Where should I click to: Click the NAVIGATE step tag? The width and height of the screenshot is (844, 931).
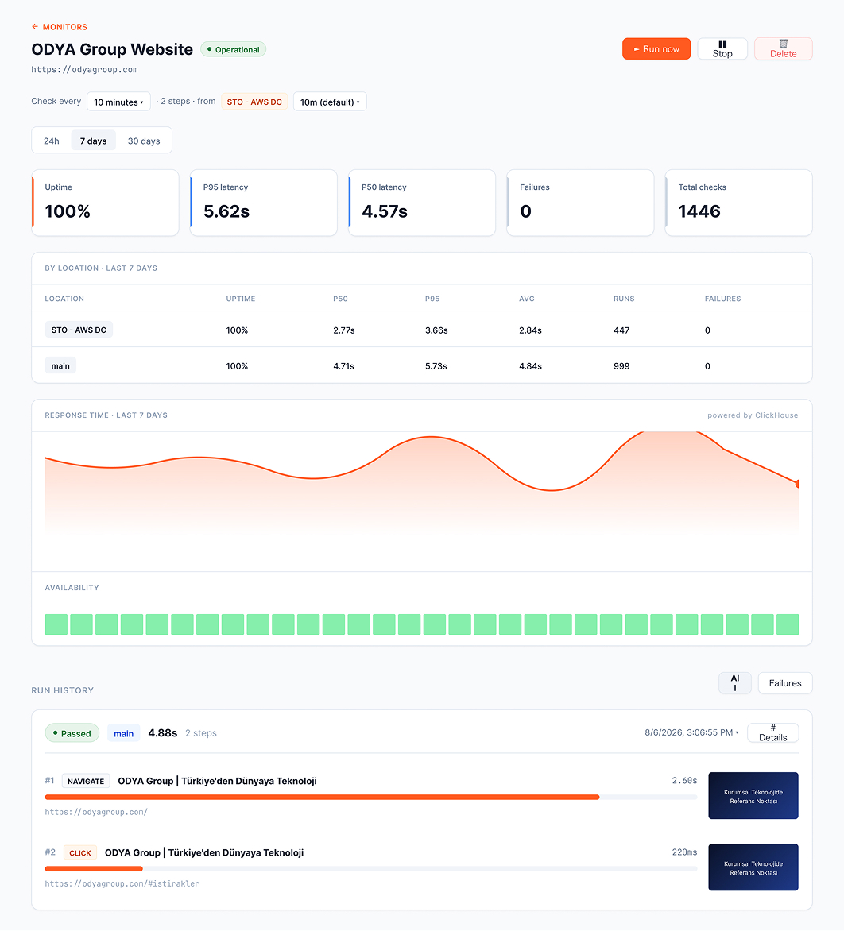(x=86, y=781)
